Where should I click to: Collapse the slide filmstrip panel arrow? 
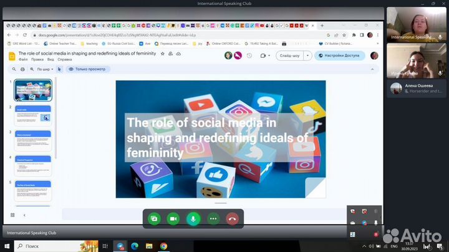tap(24, 215)
